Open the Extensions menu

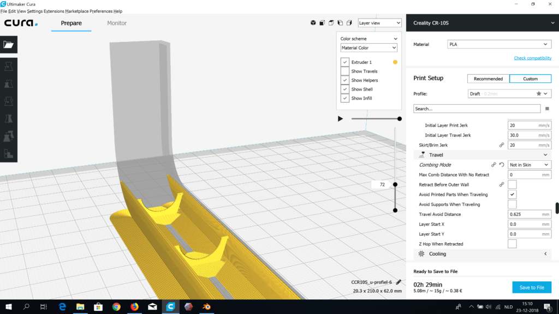click(x=54, y=11)
